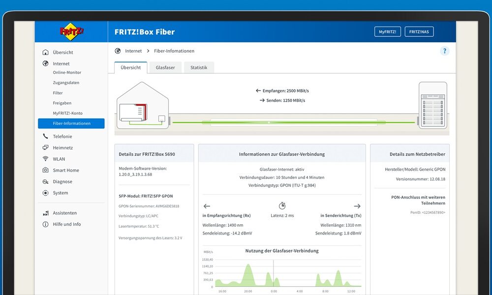Click the WLAN wifi icon
Image resolution: width=492 pixels, height=295 pixels.
46,159
